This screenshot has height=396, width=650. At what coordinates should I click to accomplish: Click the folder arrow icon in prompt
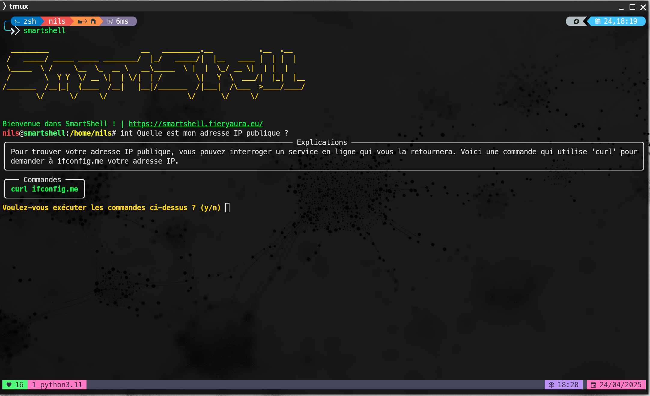(82, 21)
